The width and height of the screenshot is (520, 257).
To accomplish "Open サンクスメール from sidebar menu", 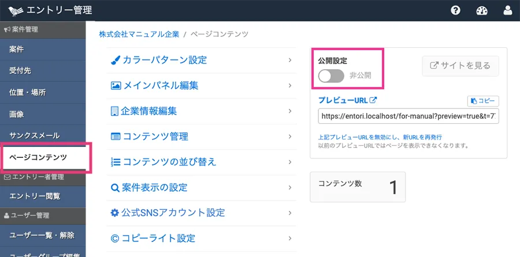I will [43, 135].
